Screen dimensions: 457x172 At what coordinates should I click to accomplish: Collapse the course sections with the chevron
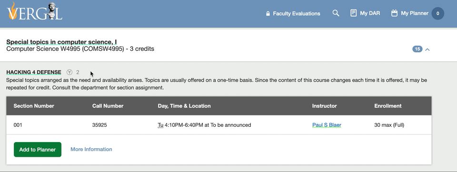click(427, 49)
